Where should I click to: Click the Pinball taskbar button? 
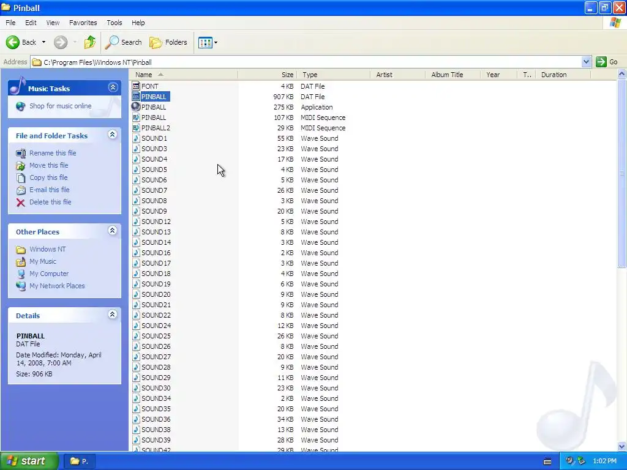tap(79, 461)
